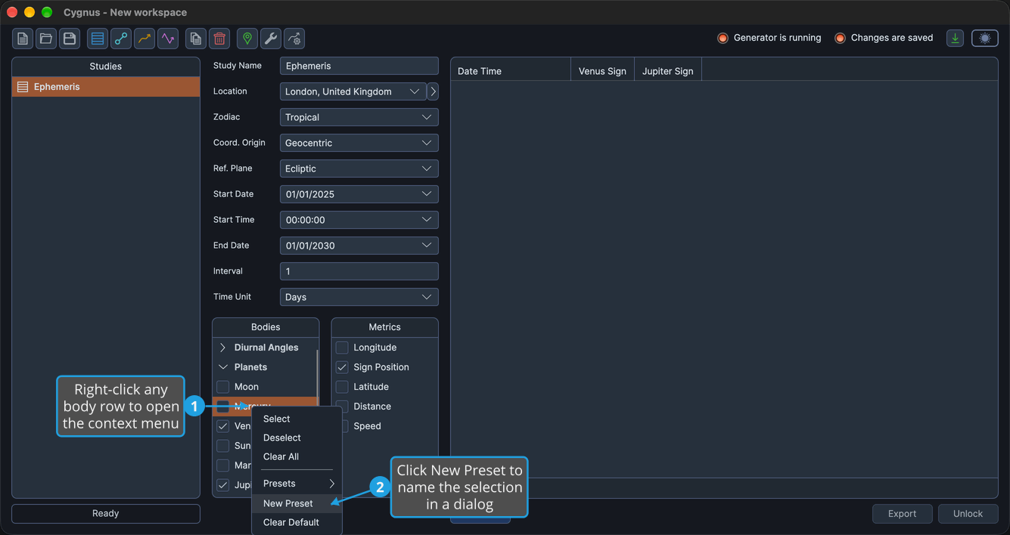Open the Coord. Origin Geocentric dropdown

359,143
